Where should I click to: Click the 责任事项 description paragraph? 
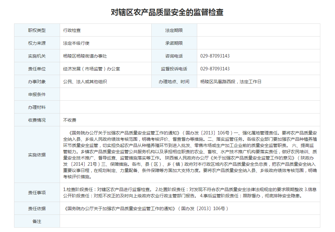pos(190,193)
